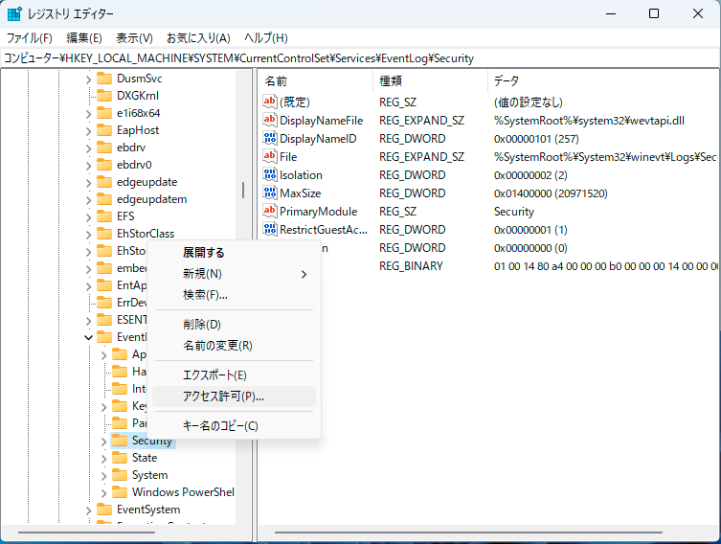Click the データ column header
The height and width of the screenshot is (544, 721).
[506, 80]
